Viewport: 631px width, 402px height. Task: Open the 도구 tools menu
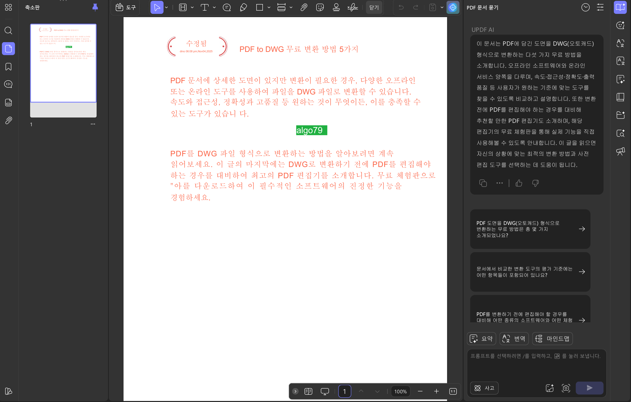(125, 7)
